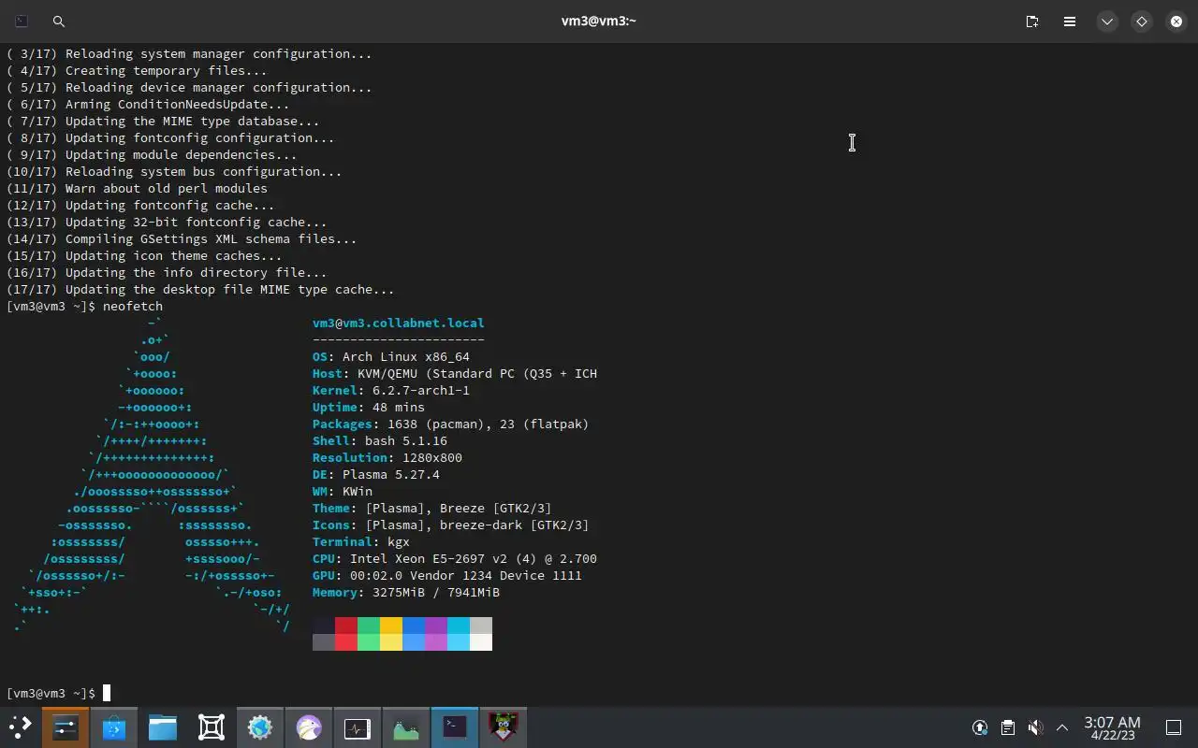The image size is (1198, 748).
Task: Click the new tab icon in header
Action: coord(1031,22)
